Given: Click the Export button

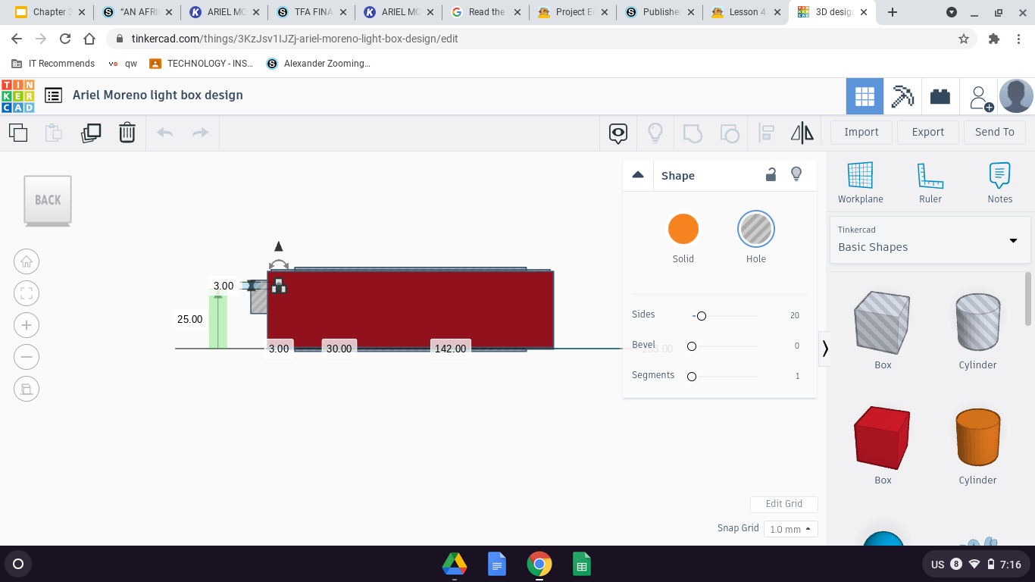Looking at the screenshot, I should tap(927, 132).
